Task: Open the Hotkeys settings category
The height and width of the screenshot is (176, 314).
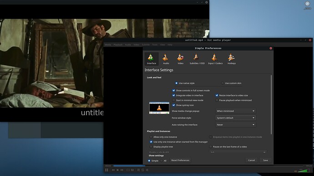Action: (232, 59)
